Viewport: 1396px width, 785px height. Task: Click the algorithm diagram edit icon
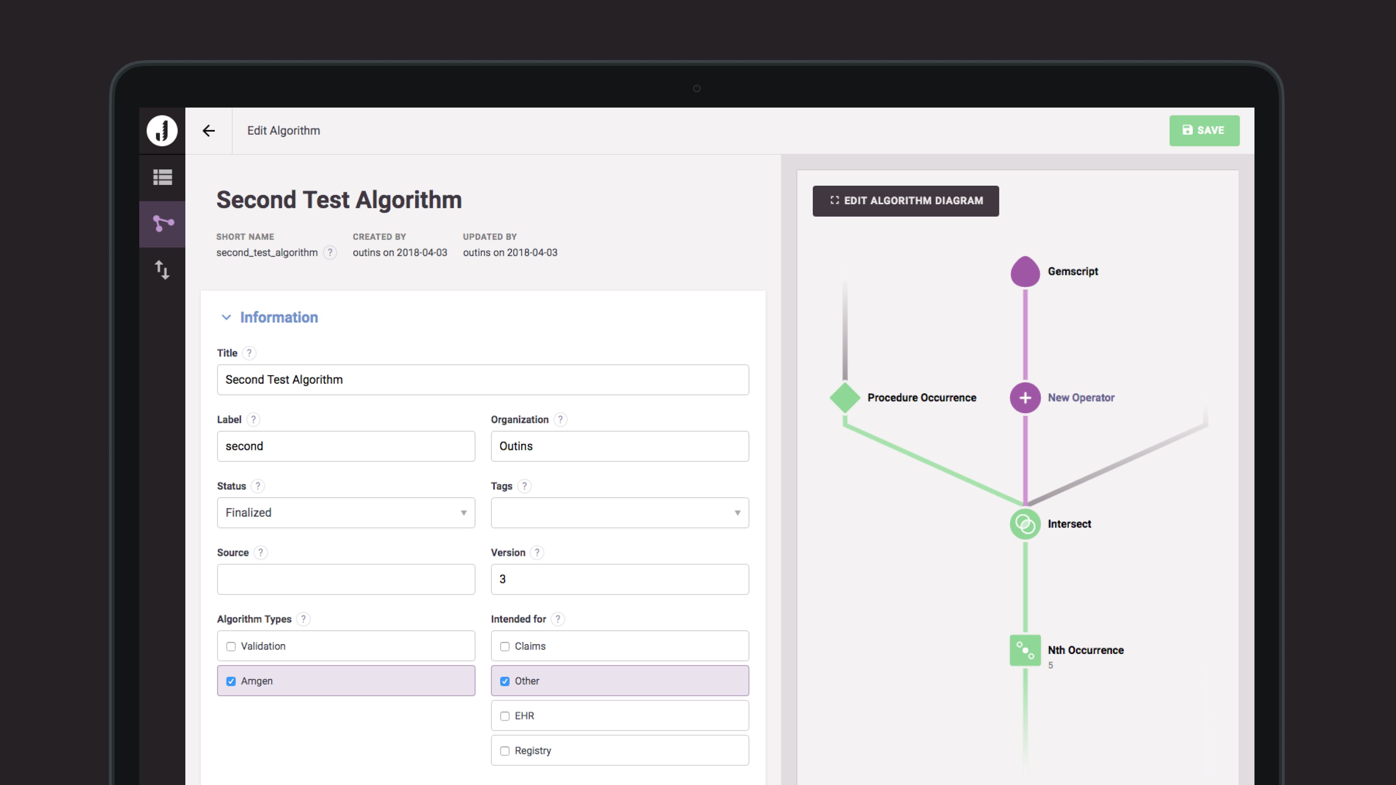click(833, 200)
